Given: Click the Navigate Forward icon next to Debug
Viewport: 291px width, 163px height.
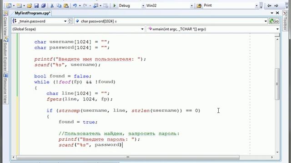Looking at the screenshot, I should coord(105,6).
